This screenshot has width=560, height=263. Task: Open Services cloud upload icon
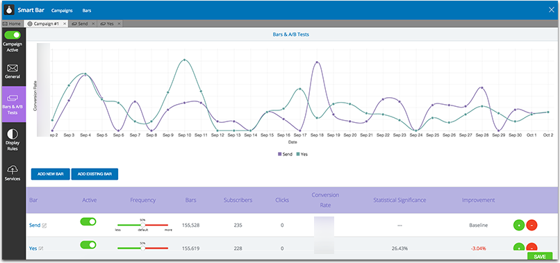13,169
